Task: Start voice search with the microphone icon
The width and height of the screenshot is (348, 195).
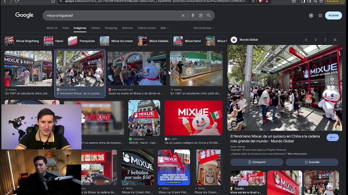Action: point(193,15)
